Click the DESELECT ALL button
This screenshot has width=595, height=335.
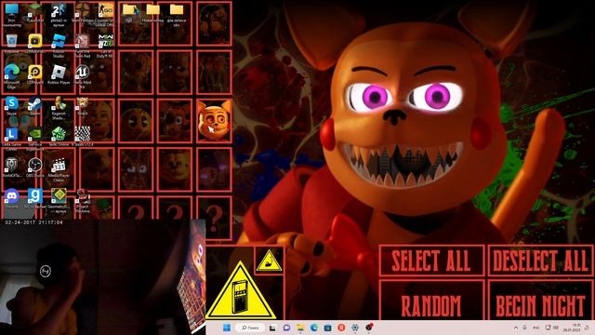pos(540,261)
